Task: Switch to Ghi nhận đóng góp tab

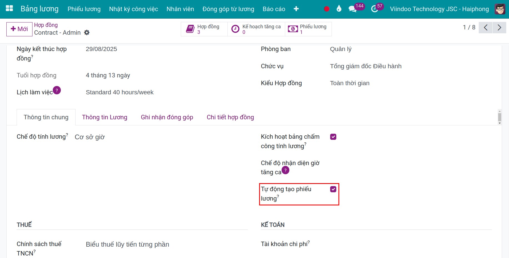Action: pyautogui.click(x=167, y=117)
